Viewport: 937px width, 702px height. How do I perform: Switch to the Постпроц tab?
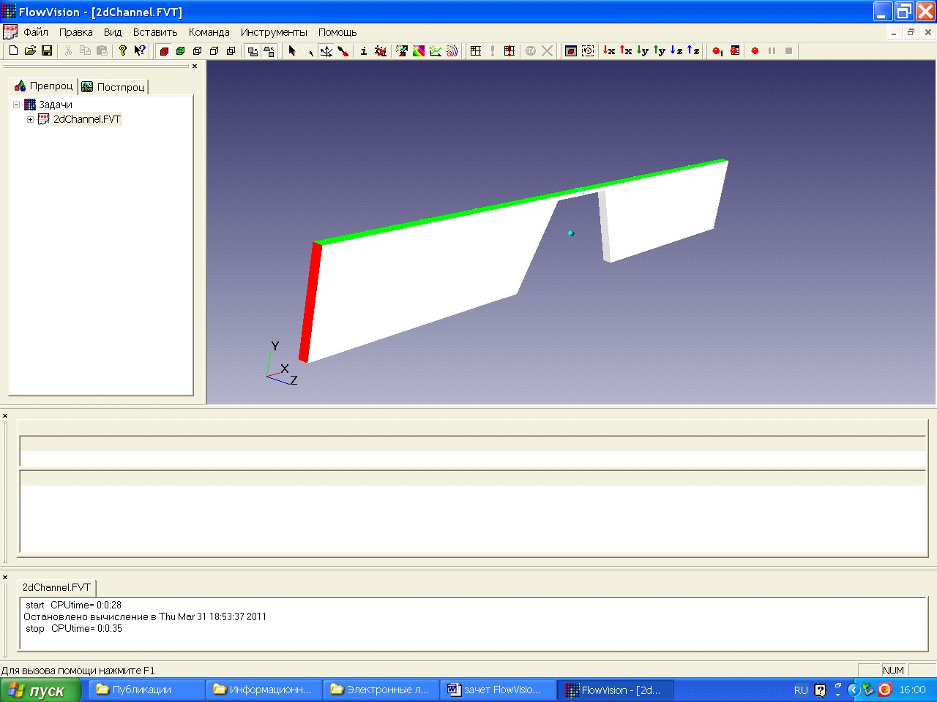[x=113, y=86]
